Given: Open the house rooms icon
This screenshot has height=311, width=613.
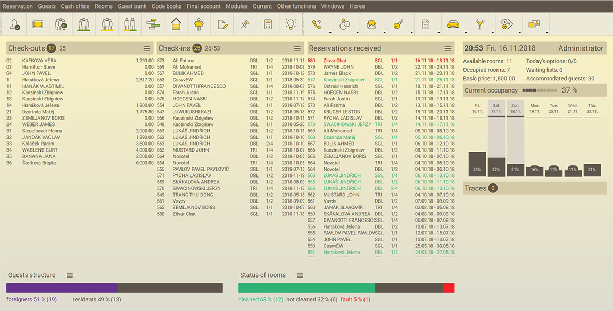Looking at the screenshot, I should tap(176, 24).
